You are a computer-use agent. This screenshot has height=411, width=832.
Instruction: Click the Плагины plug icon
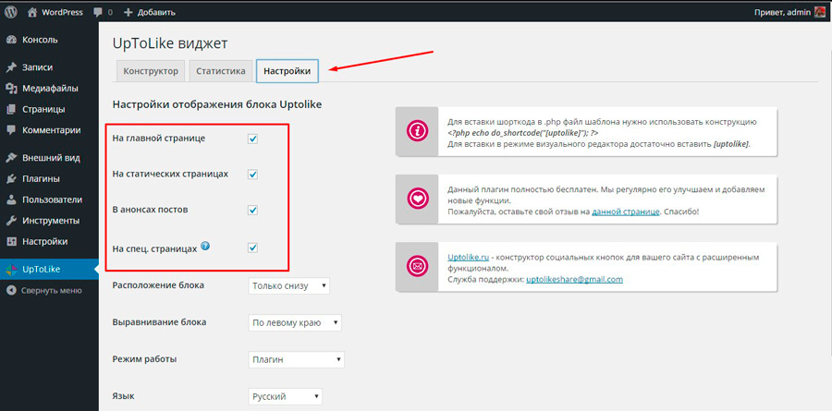click(12, 179)
